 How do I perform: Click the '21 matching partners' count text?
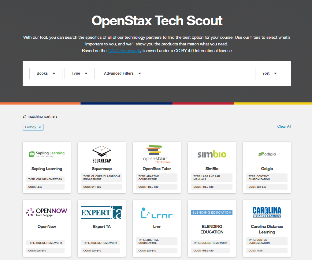click(40, 116)
